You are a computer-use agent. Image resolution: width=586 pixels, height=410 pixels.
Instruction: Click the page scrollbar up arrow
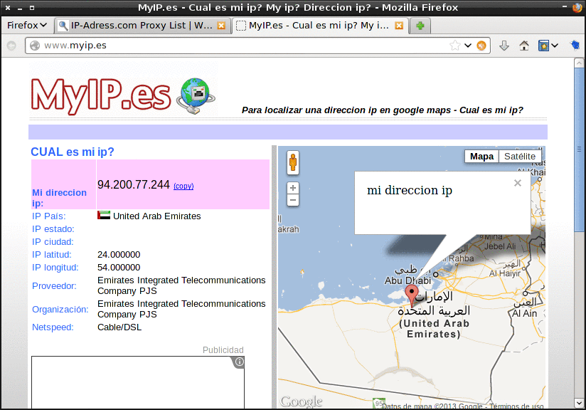pyautogui.click(x=579, y=63)
